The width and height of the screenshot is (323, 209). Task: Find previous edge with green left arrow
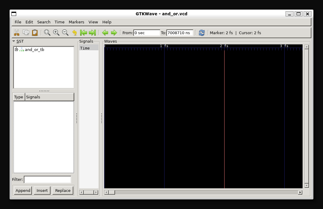coord(105,32)
